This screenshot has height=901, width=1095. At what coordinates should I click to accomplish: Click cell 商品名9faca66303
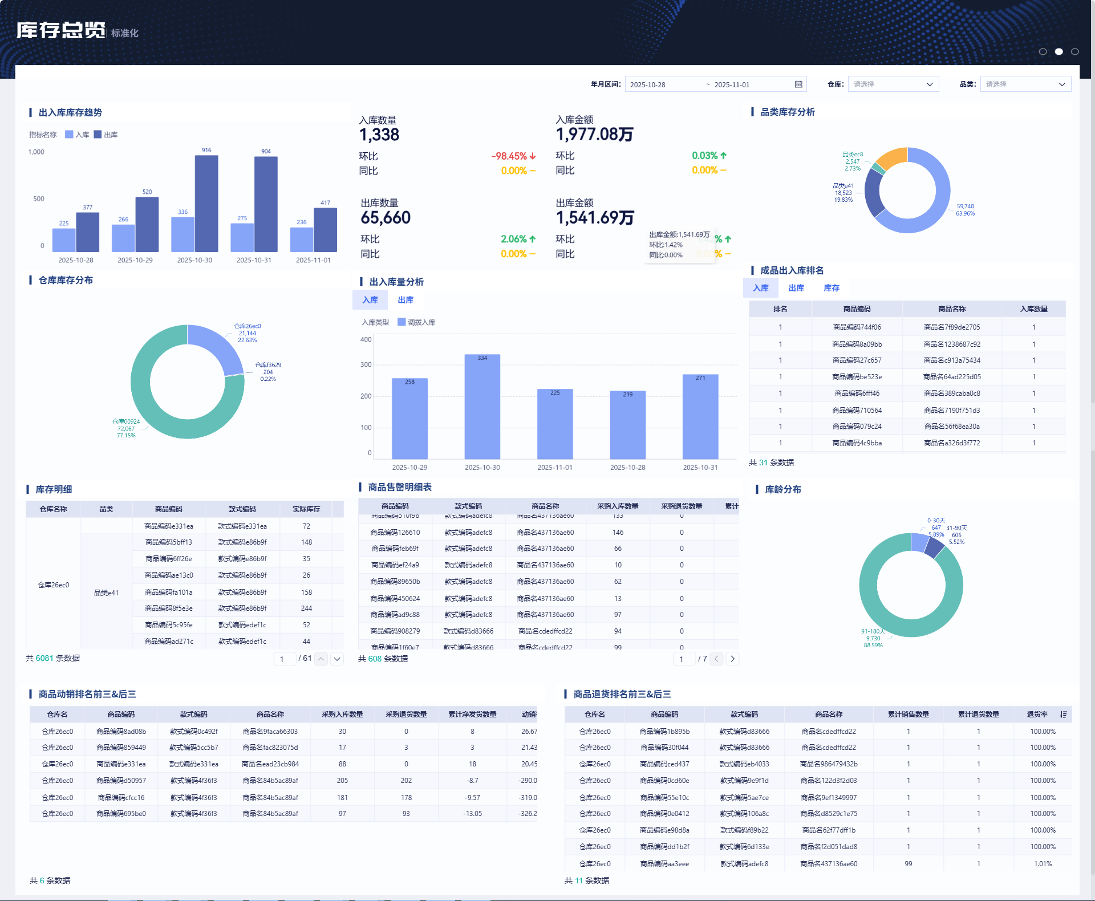click(270, 732)
